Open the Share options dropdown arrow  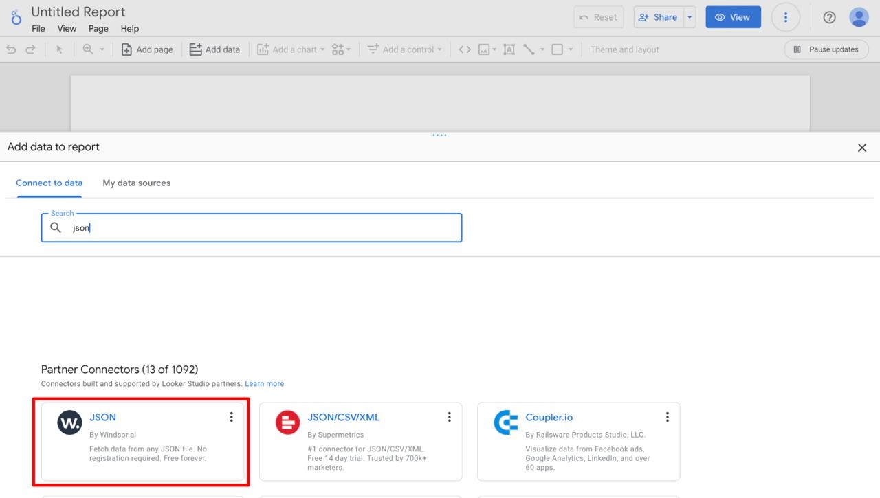tap(690, 17)
